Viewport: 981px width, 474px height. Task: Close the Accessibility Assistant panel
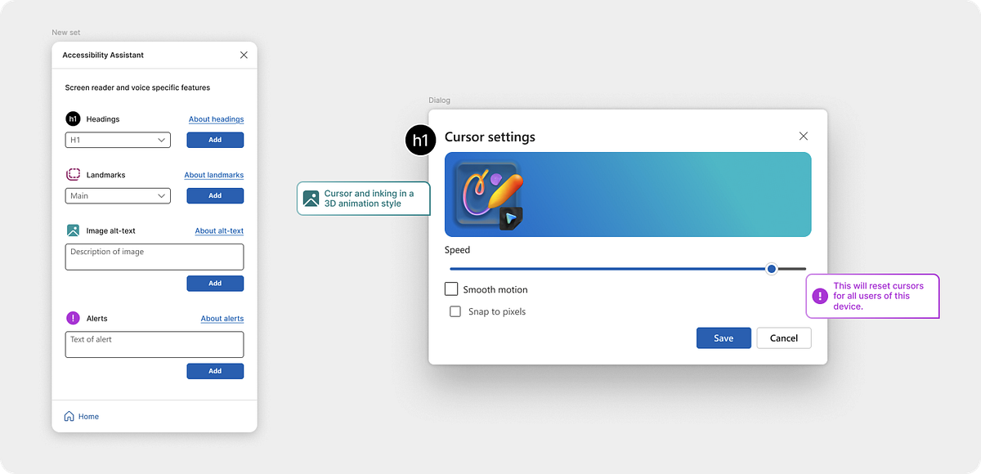point(244,55)
